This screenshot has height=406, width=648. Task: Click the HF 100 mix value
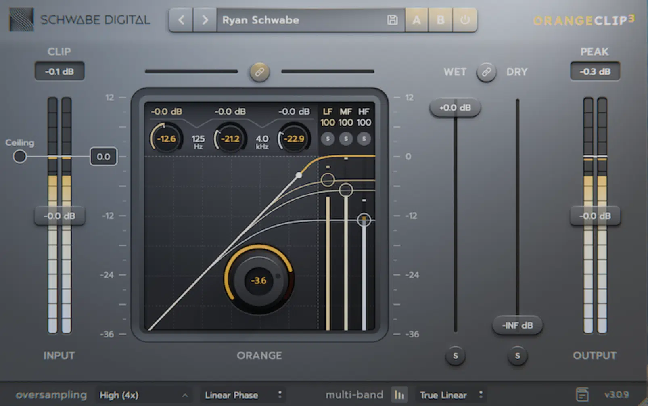(x=364, y=122)
